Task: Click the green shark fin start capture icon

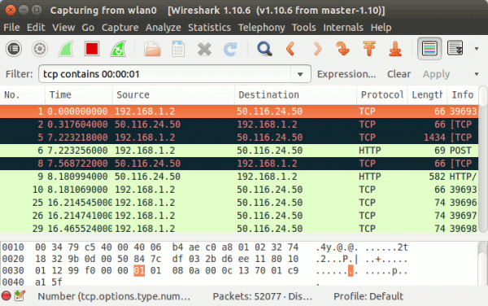Action: point(66,49)
